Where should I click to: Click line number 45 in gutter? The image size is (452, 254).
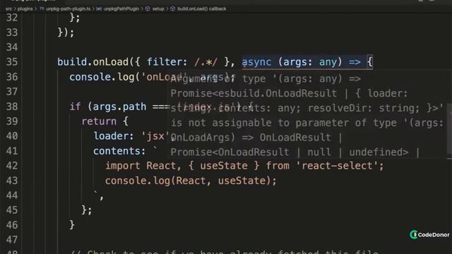click(x=12, y=210)
